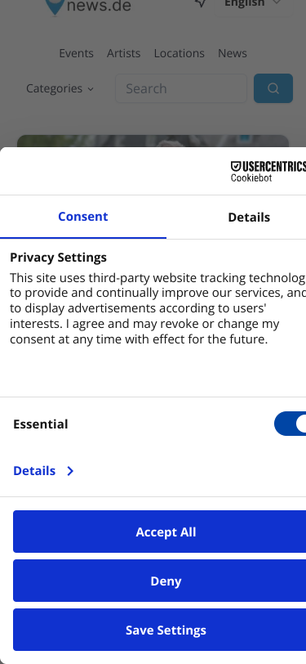Open the Events menu item
The width and height of the screenshot is (306, 664).
(76, 53)
